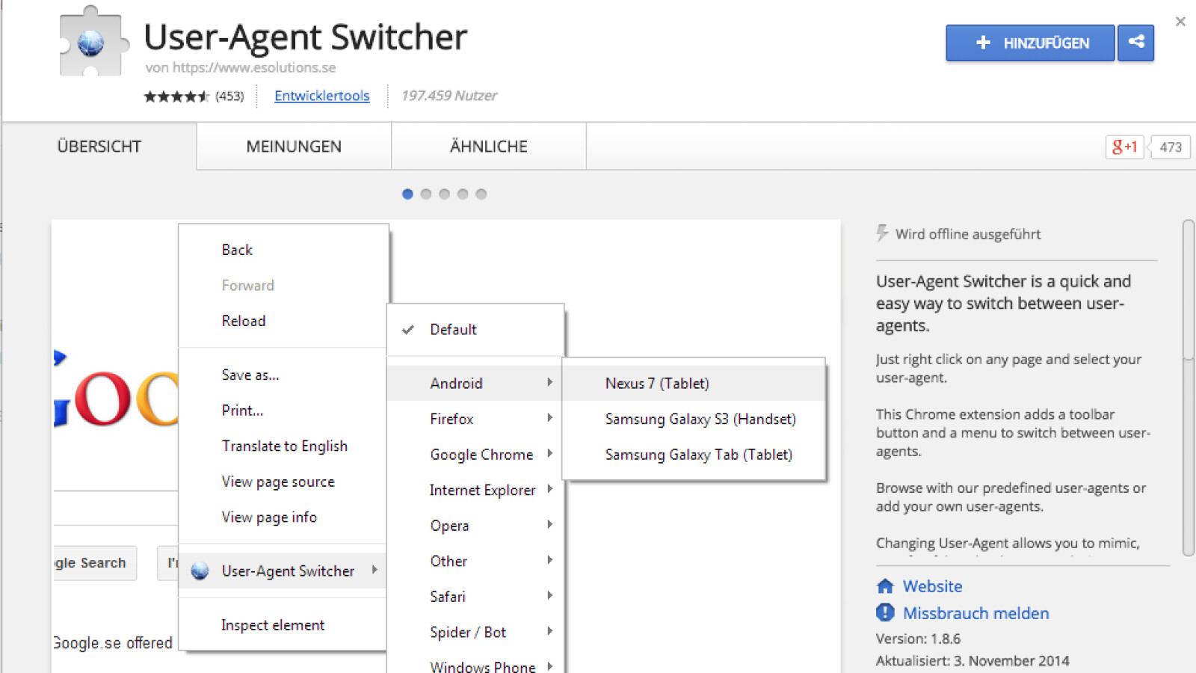
Task: Click the HINZUFÜGEN button
Action: [1030, 43]
